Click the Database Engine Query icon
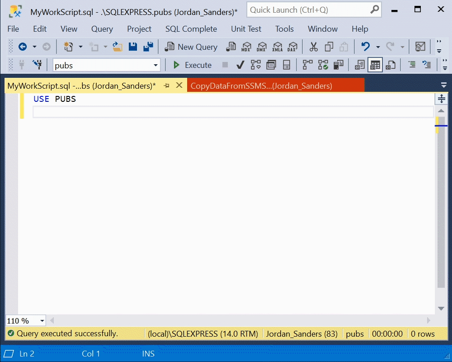The height and width of the screenshot is (362, 452). 231,47
